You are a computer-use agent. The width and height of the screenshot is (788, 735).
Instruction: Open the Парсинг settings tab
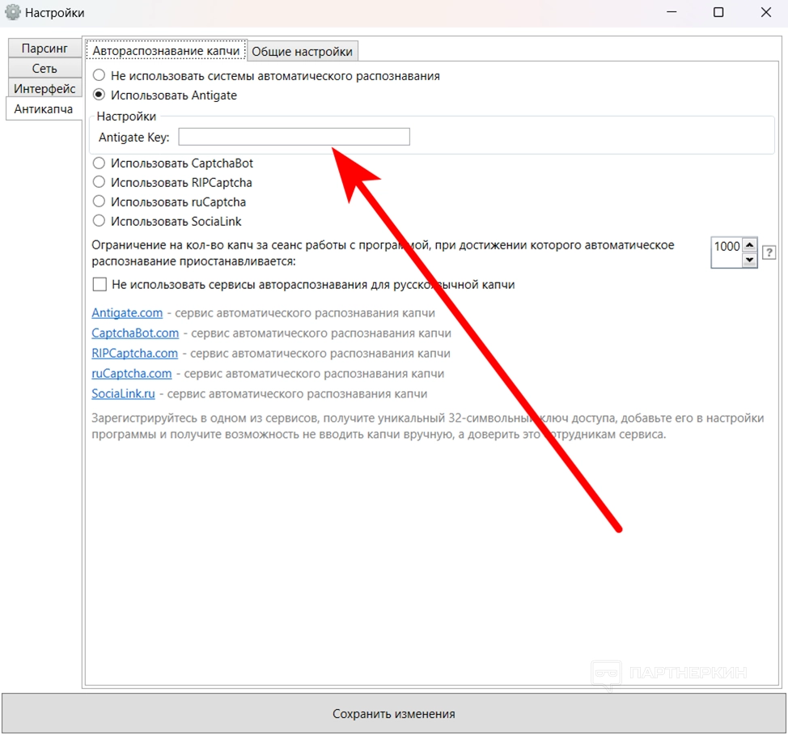pyautogui.click(x=44, y=49)
